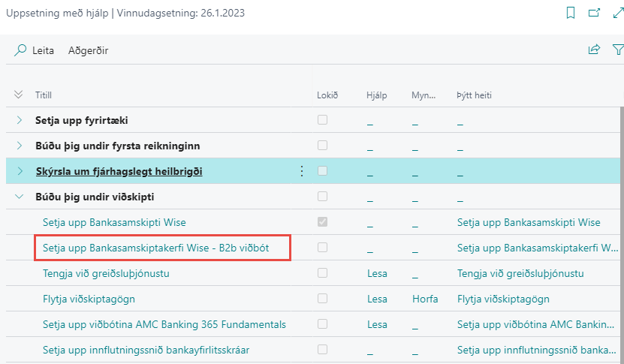
Task: Collapse all rows icon beside Titill
Action: (x=19, y=95)
